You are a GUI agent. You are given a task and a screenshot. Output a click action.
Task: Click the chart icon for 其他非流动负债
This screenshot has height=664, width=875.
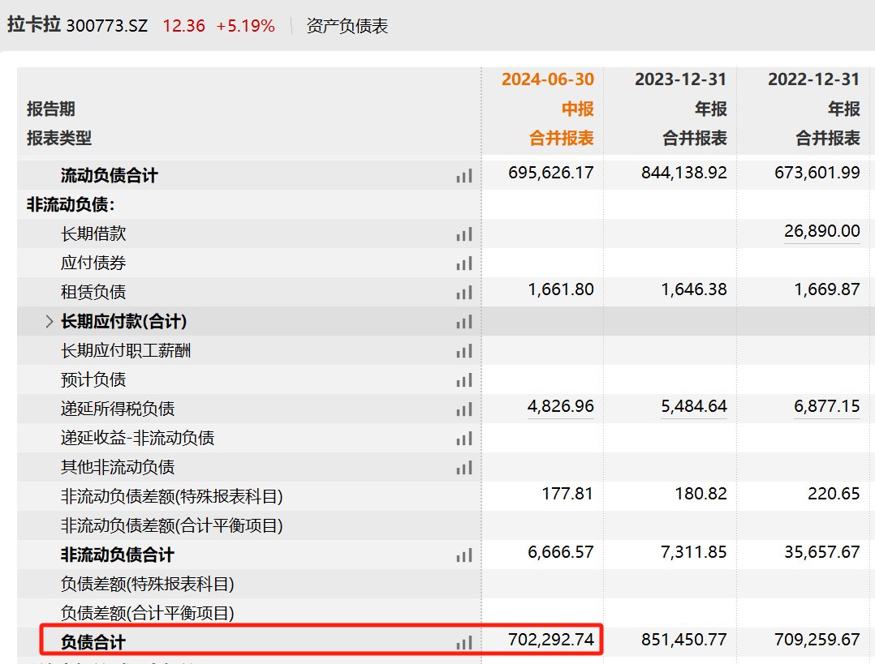coord(463,468)
